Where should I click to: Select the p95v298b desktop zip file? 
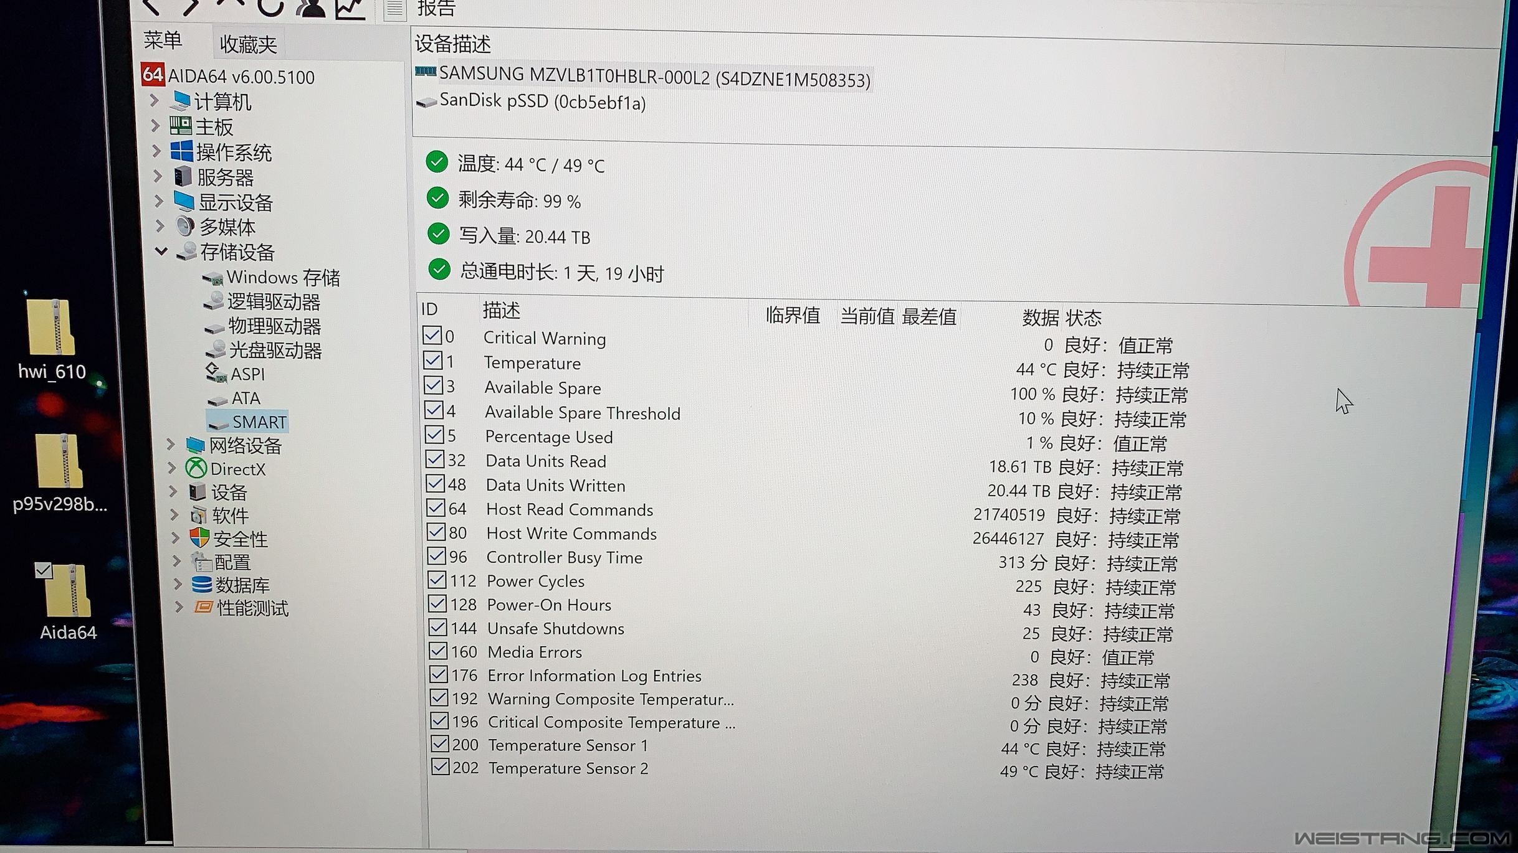tap(60, 474)
